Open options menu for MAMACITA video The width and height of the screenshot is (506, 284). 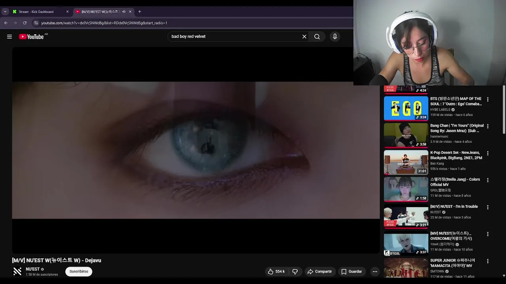tap(487, 261)
